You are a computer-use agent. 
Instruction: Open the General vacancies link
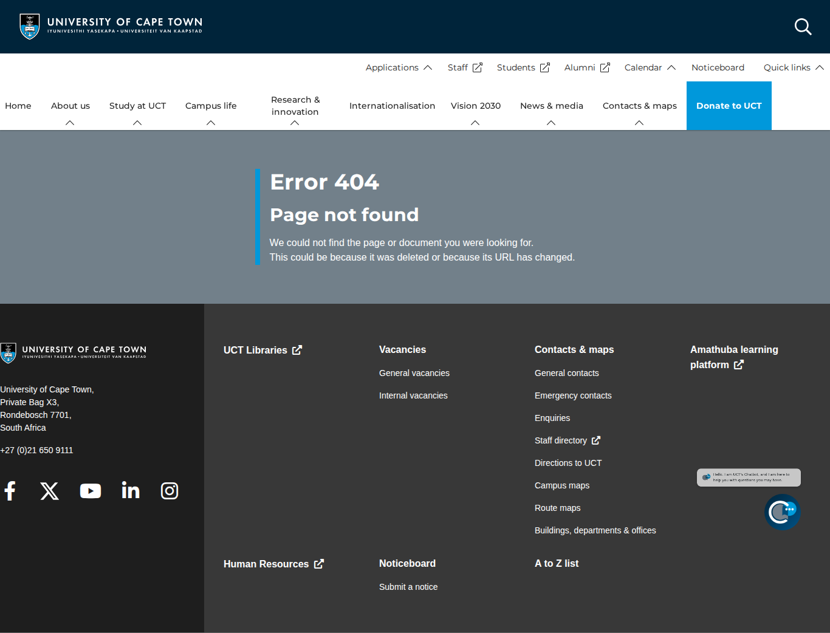click(414, 373)
